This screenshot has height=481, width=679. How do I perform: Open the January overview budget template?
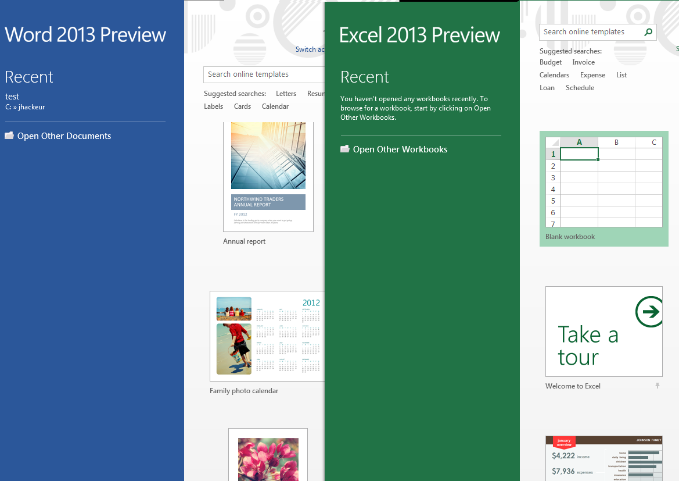[603, 458]
